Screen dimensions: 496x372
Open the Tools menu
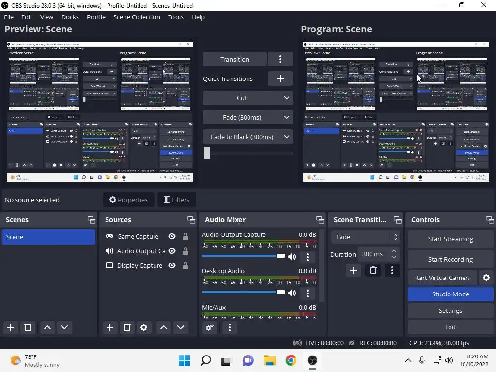(x=175, y=17)
